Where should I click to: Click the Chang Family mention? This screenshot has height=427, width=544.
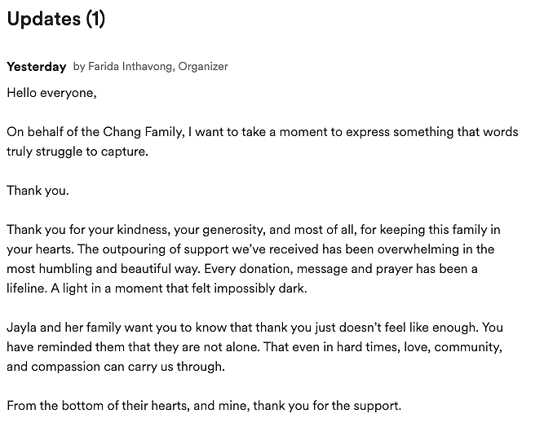coord(144,132)
